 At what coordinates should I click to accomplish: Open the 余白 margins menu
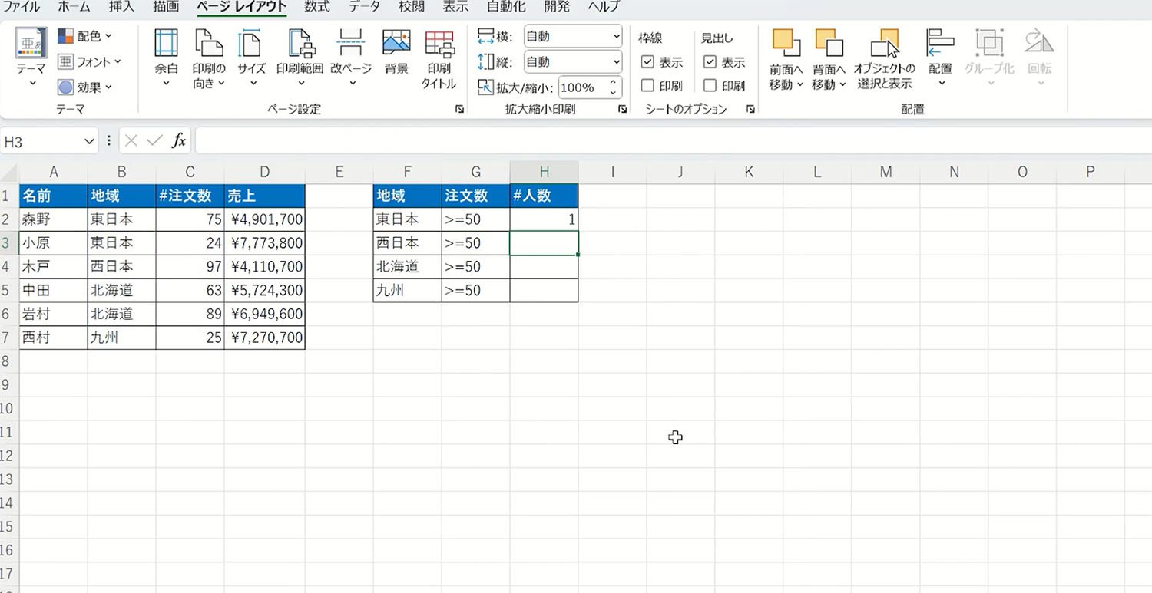coord(167,58)
